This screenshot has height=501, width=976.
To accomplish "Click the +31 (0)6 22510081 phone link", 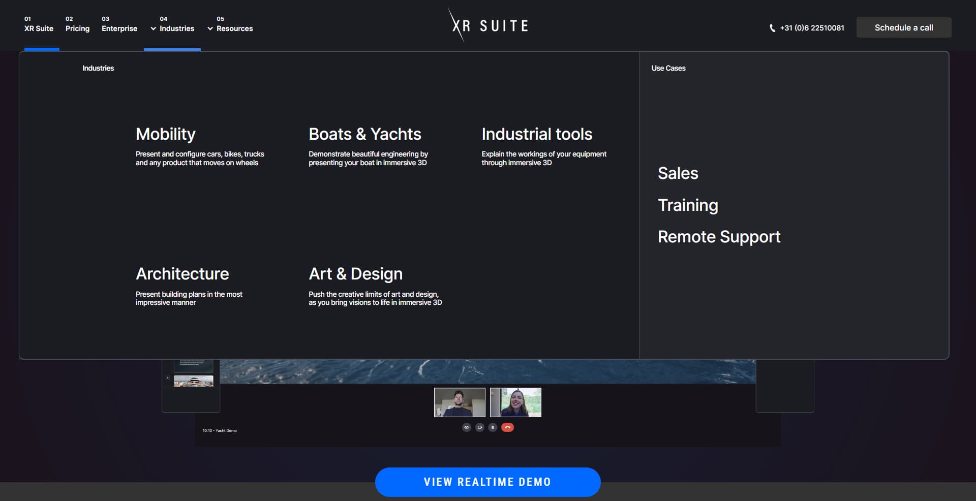I will (x=812, y=28).
